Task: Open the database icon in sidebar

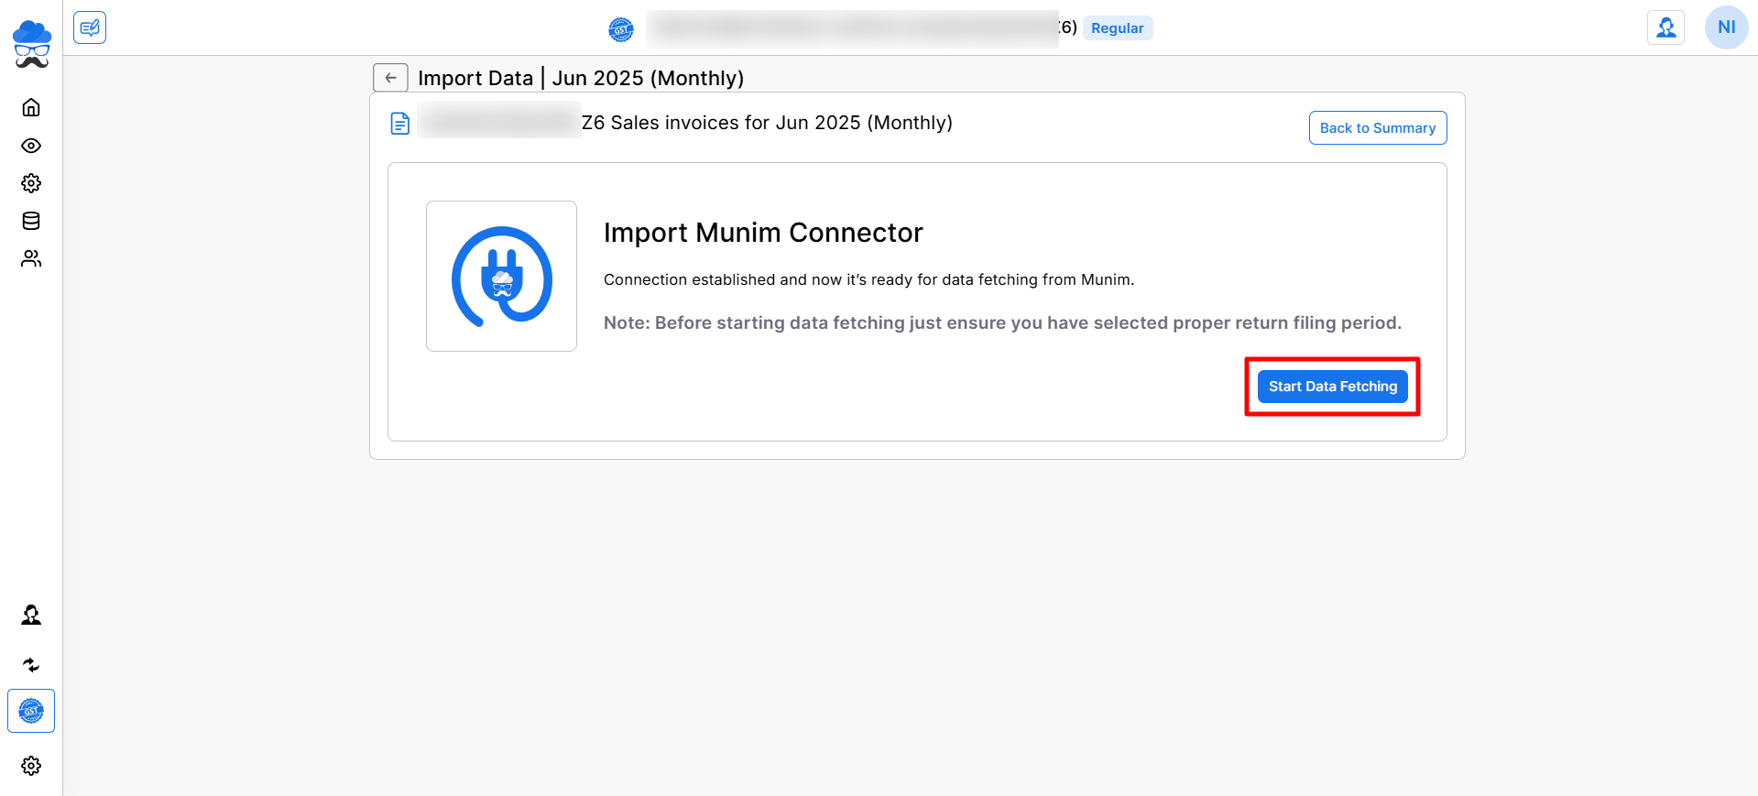Action: [31, 221]
